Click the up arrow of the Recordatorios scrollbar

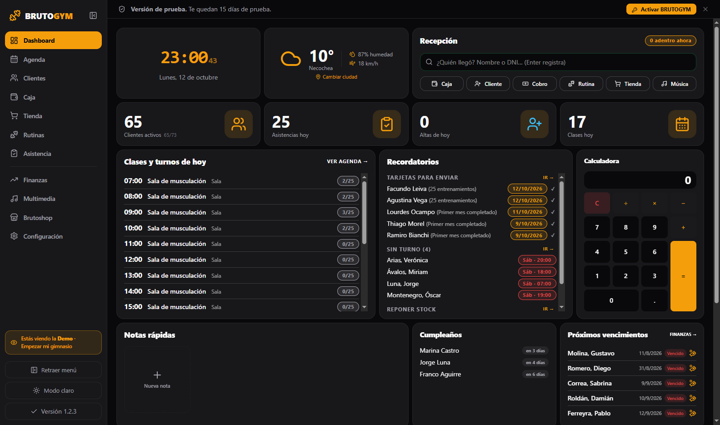561,177
